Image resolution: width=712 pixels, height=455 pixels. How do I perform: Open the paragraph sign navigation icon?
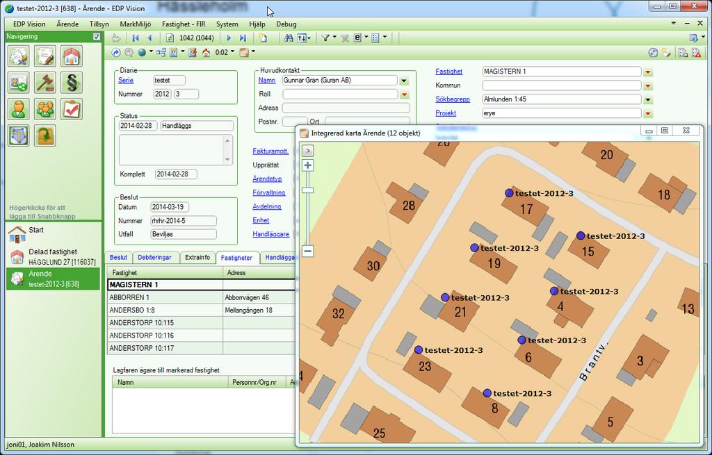click(x=72, y=83)
